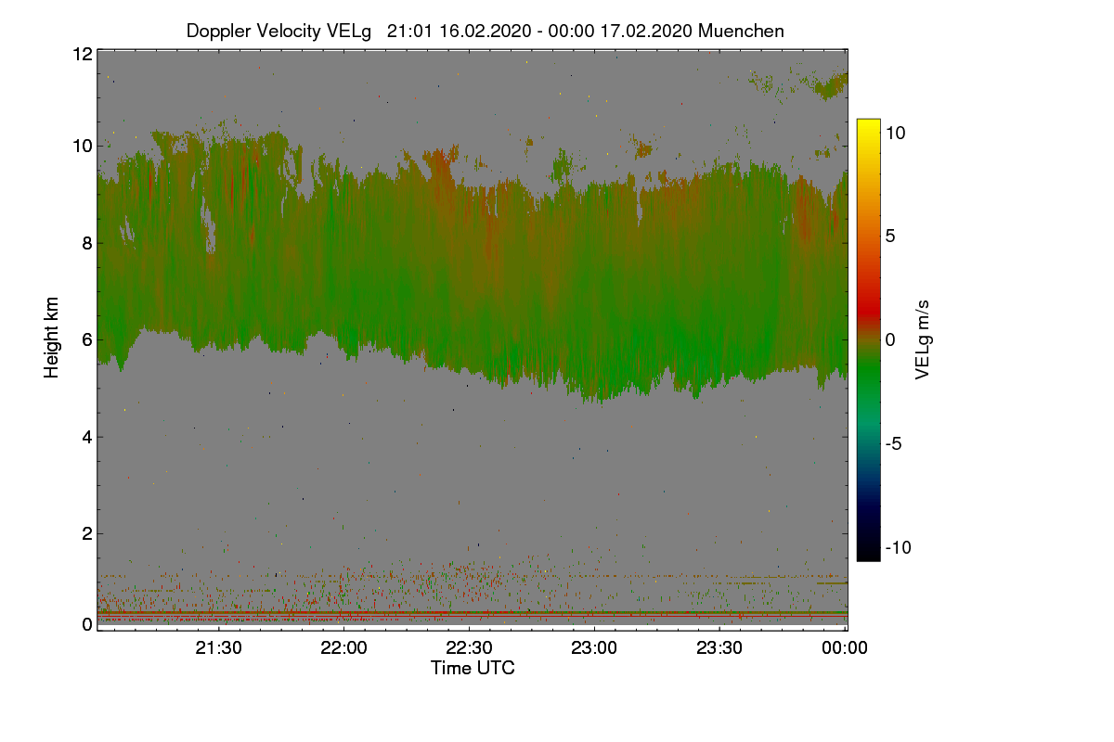The image size is (1114, 742).
Task: Click the colorbar value label 5
Action: 889,236
